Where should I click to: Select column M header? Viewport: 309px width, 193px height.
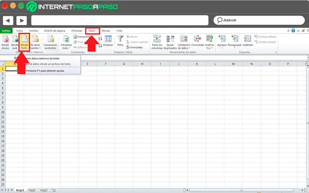tap(233, 64)
